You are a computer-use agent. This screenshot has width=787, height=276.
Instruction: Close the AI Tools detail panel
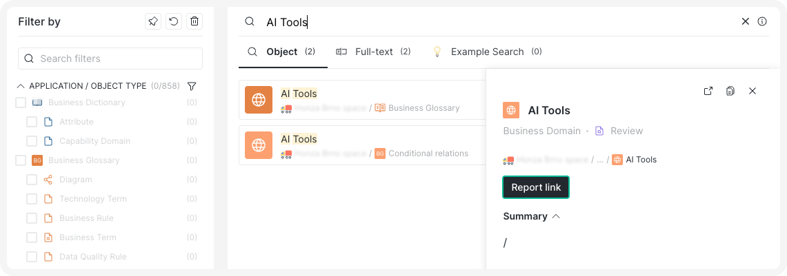[x=753, y=91]
